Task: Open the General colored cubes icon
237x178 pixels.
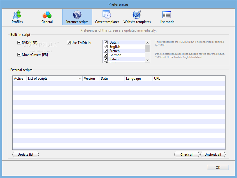Action: point(47,15)
